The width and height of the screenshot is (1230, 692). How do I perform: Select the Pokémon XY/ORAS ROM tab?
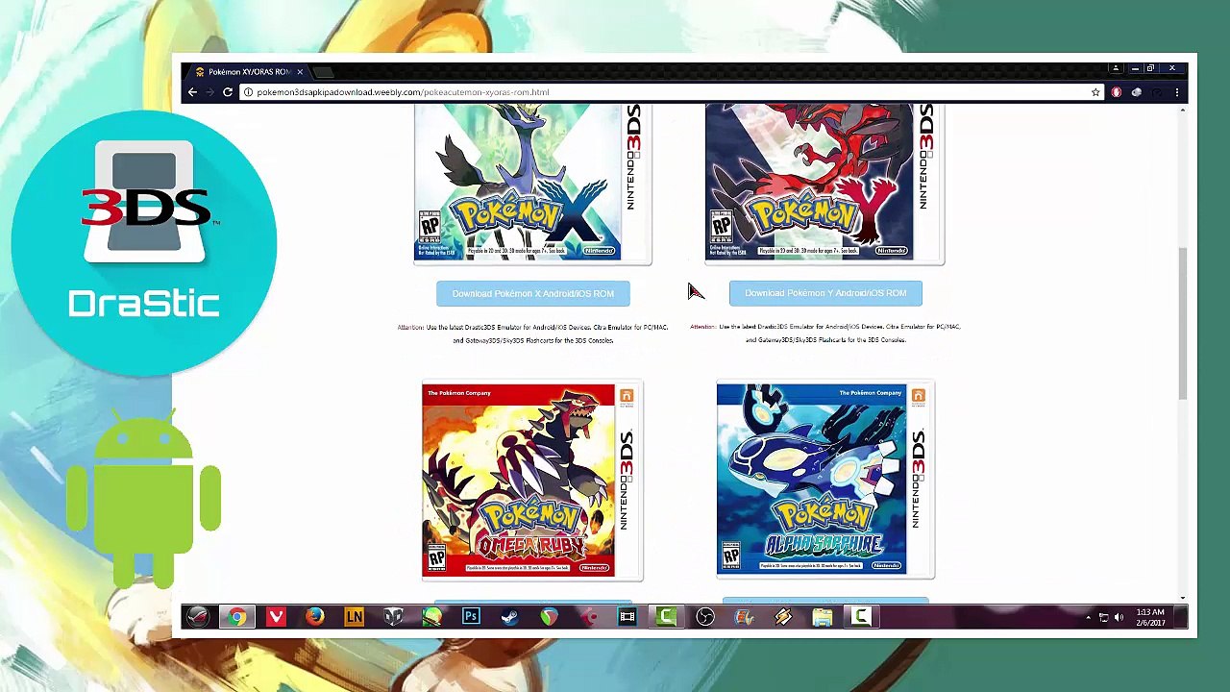tap(248, 72)
